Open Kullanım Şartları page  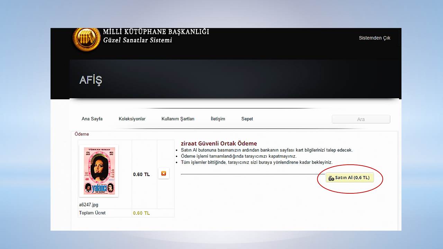[178, 119]
